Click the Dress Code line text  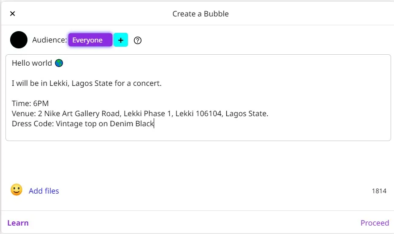[83, 123]
